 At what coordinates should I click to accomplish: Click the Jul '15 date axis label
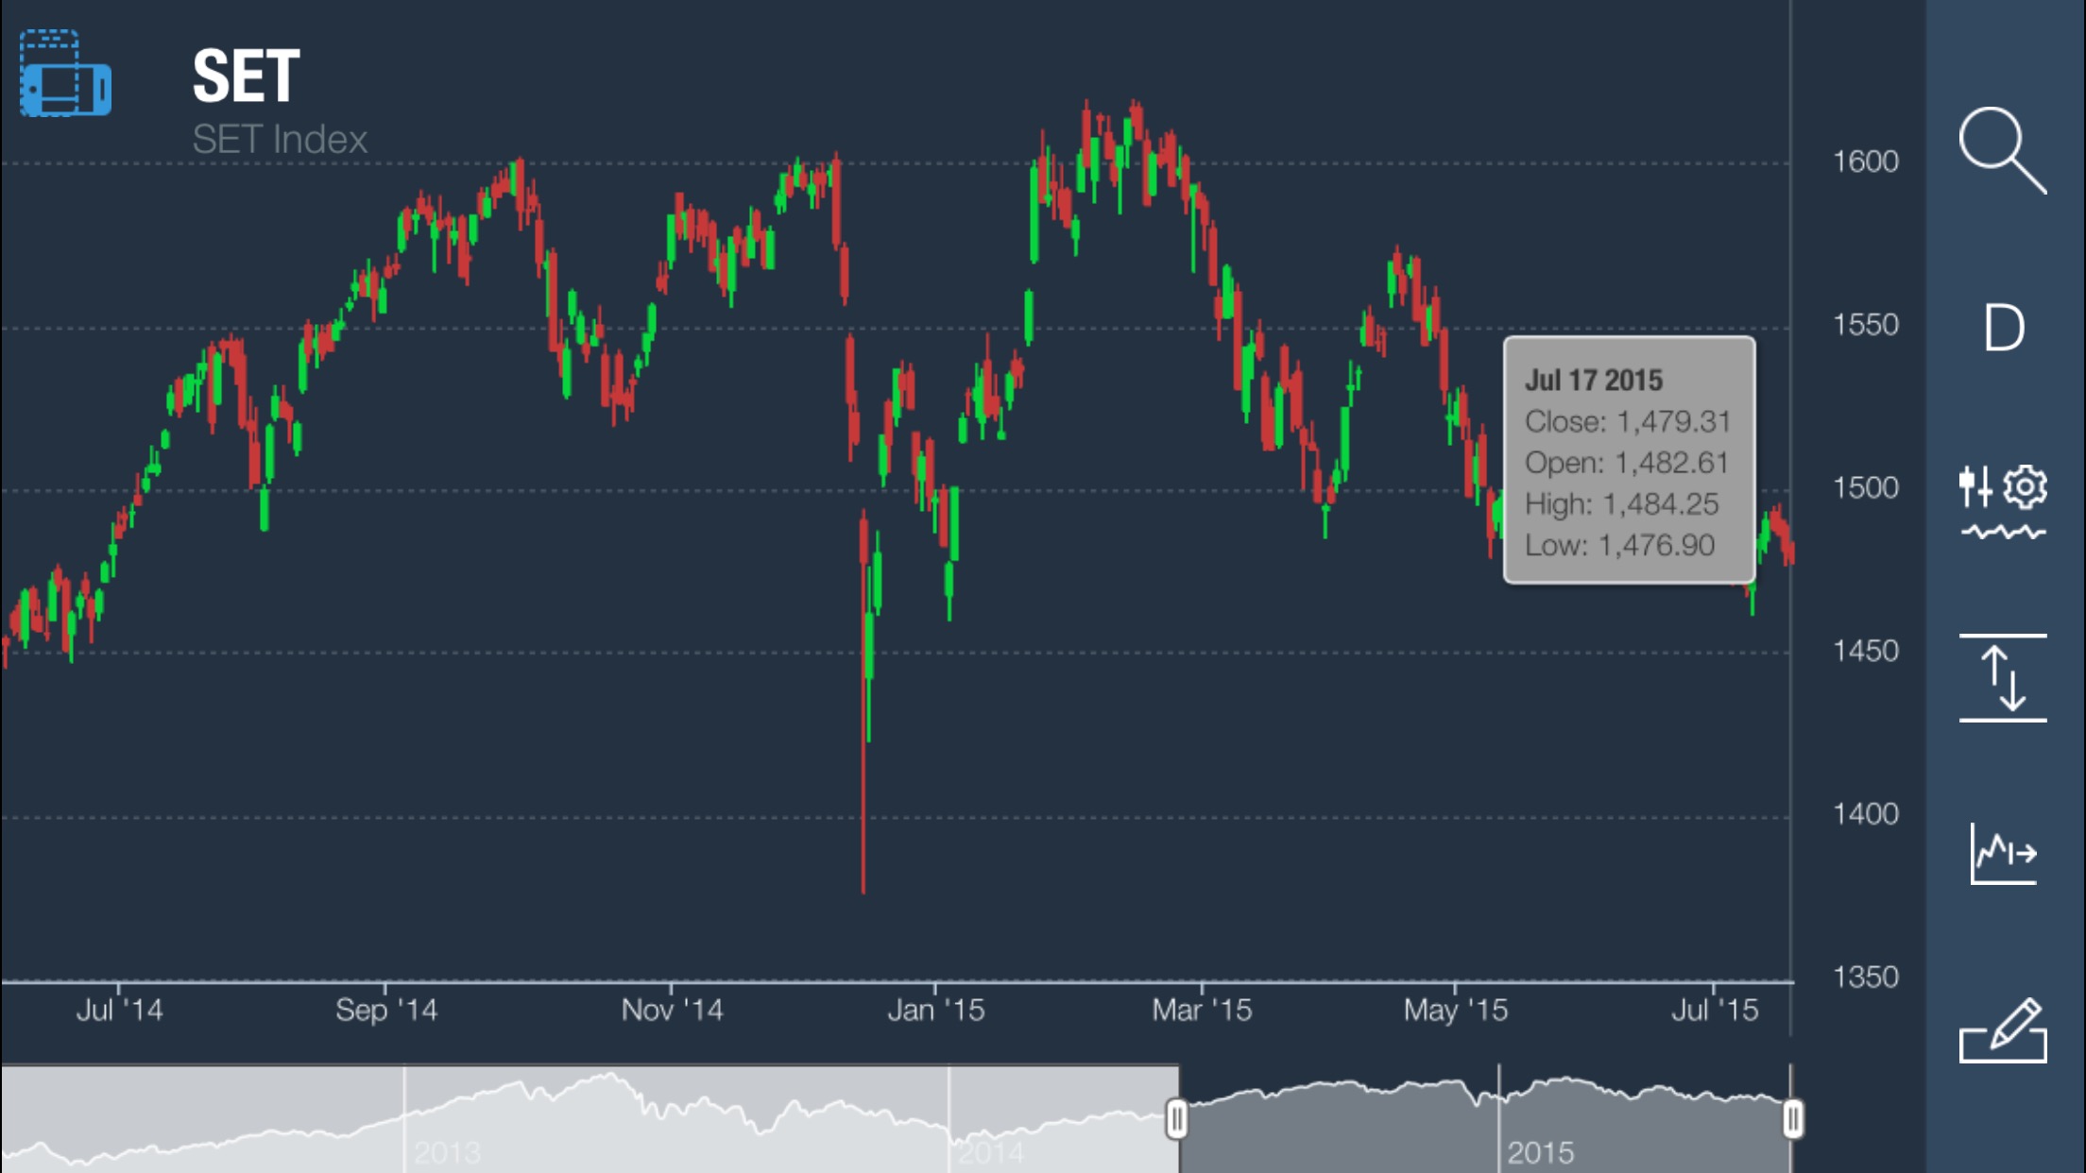[x=1714, y=1010]
